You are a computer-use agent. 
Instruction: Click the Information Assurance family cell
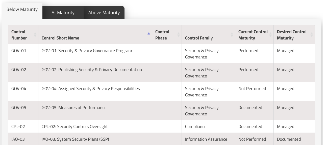(x=208, y=139)
